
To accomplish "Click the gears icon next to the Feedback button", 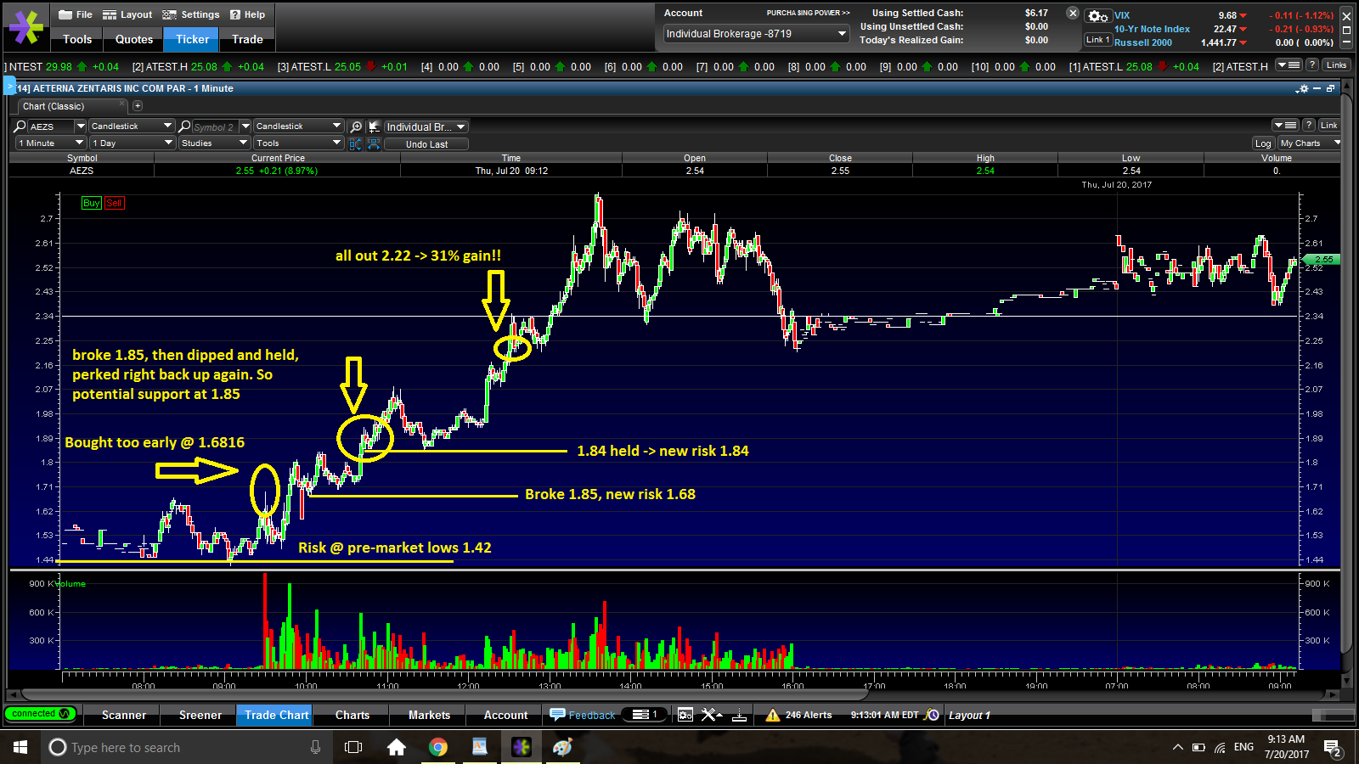I will [685, 714].
